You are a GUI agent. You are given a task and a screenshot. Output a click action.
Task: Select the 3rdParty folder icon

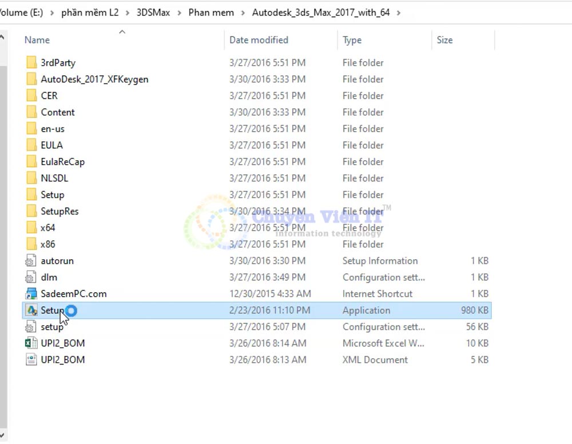(x=31, y=62)
